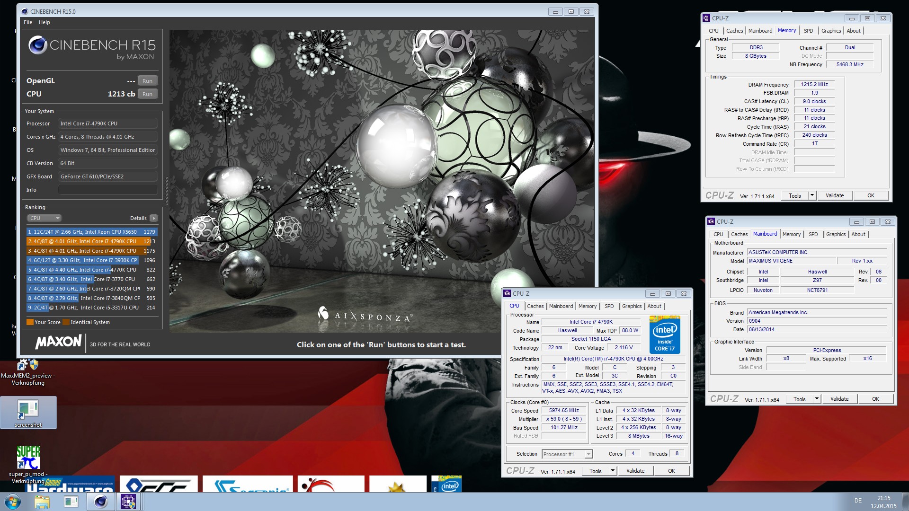Click the Intel Core i7 logo in CPU-Z
This screenshot has height=511, width=909.
pyautogui.click(x=665, y=335)
